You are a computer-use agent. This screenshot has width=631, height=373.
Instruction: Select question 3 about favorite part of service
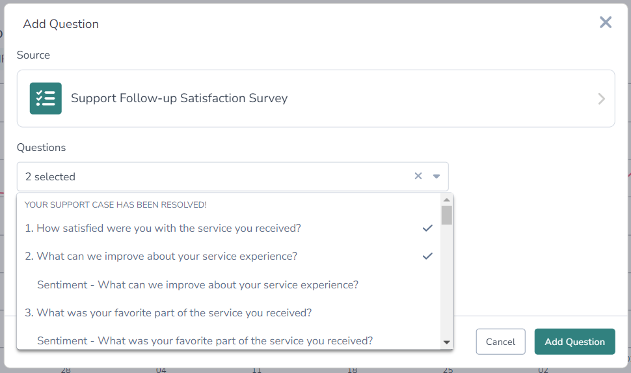(x=228, y=312)
